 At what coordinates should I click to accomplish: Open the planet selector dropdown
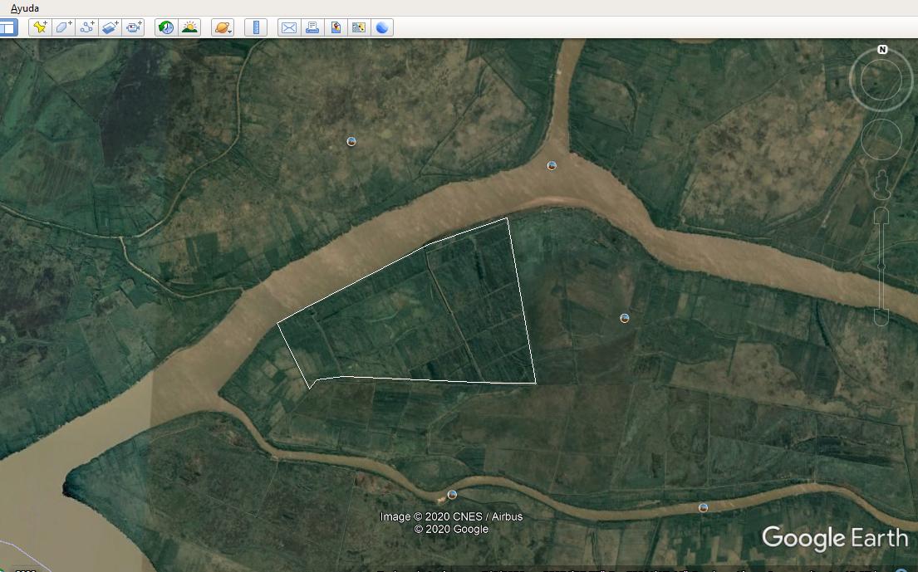pos(223,27)
